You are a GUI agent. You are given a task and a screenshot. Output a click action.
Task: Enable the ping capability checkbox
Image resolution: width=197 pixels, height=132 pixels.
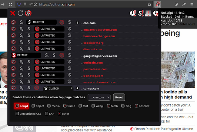(123, 106)
